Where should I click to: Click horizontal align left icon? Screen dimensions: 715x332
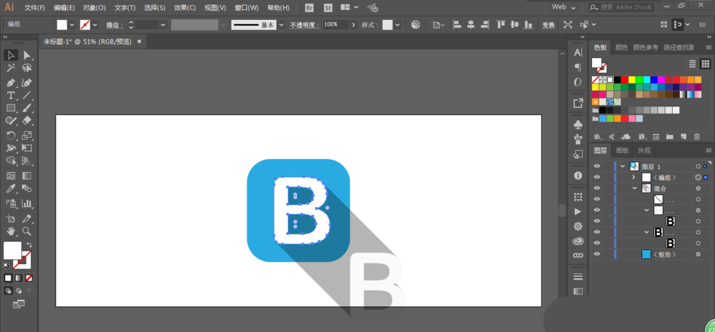pos(458,24)
